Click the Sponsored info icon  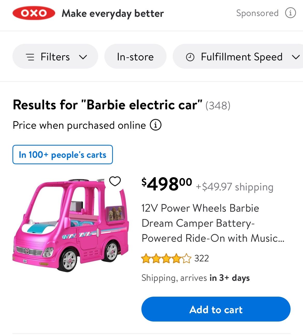(x=291, y=12)
